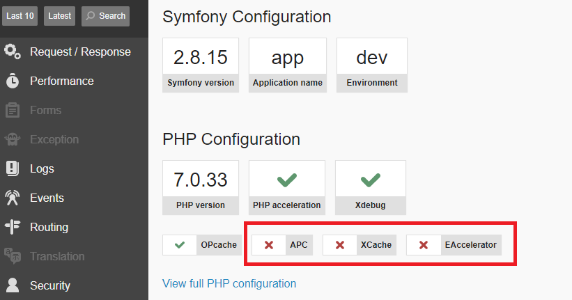
Task: Click the Request / Response gears icon
Action: point(13,52)
